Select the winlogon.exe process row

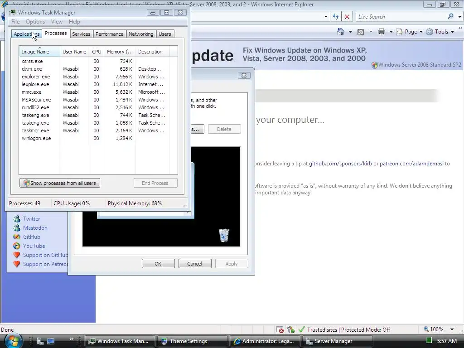98,138
